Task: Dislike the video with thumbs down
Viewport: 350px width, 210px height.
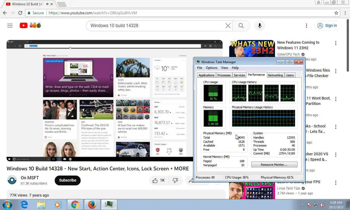Action: click(175, 180)
